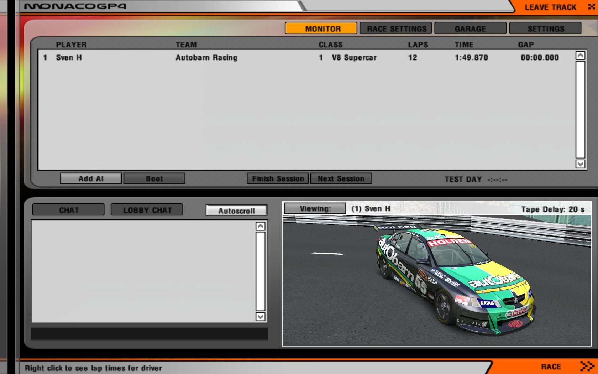Toggle the Autoscroll button

(x=236, y=211)
